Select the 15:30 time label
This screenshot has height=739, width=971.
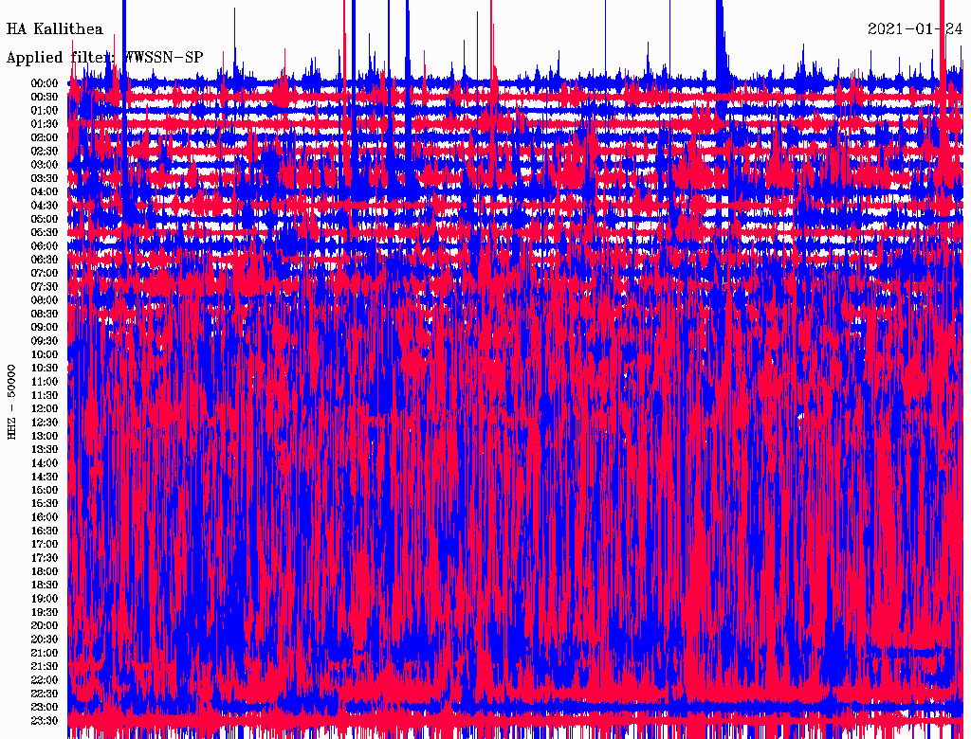45,504
